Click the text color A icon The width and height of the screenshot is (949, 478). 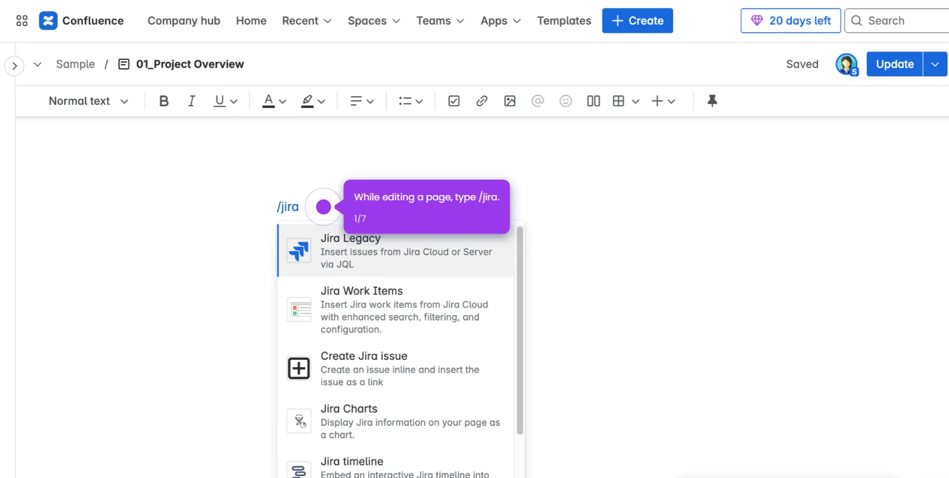268,101
